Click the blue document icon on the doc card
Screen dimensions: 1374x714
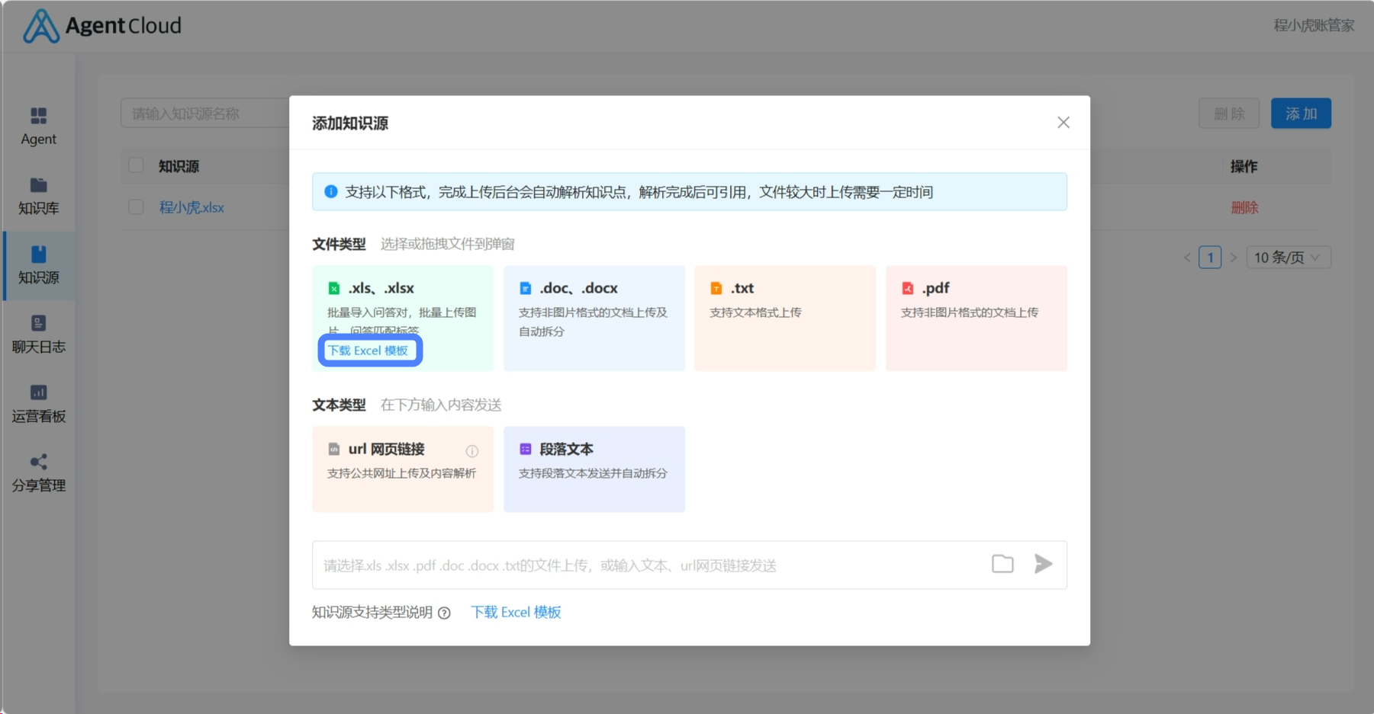coord(526,288)
